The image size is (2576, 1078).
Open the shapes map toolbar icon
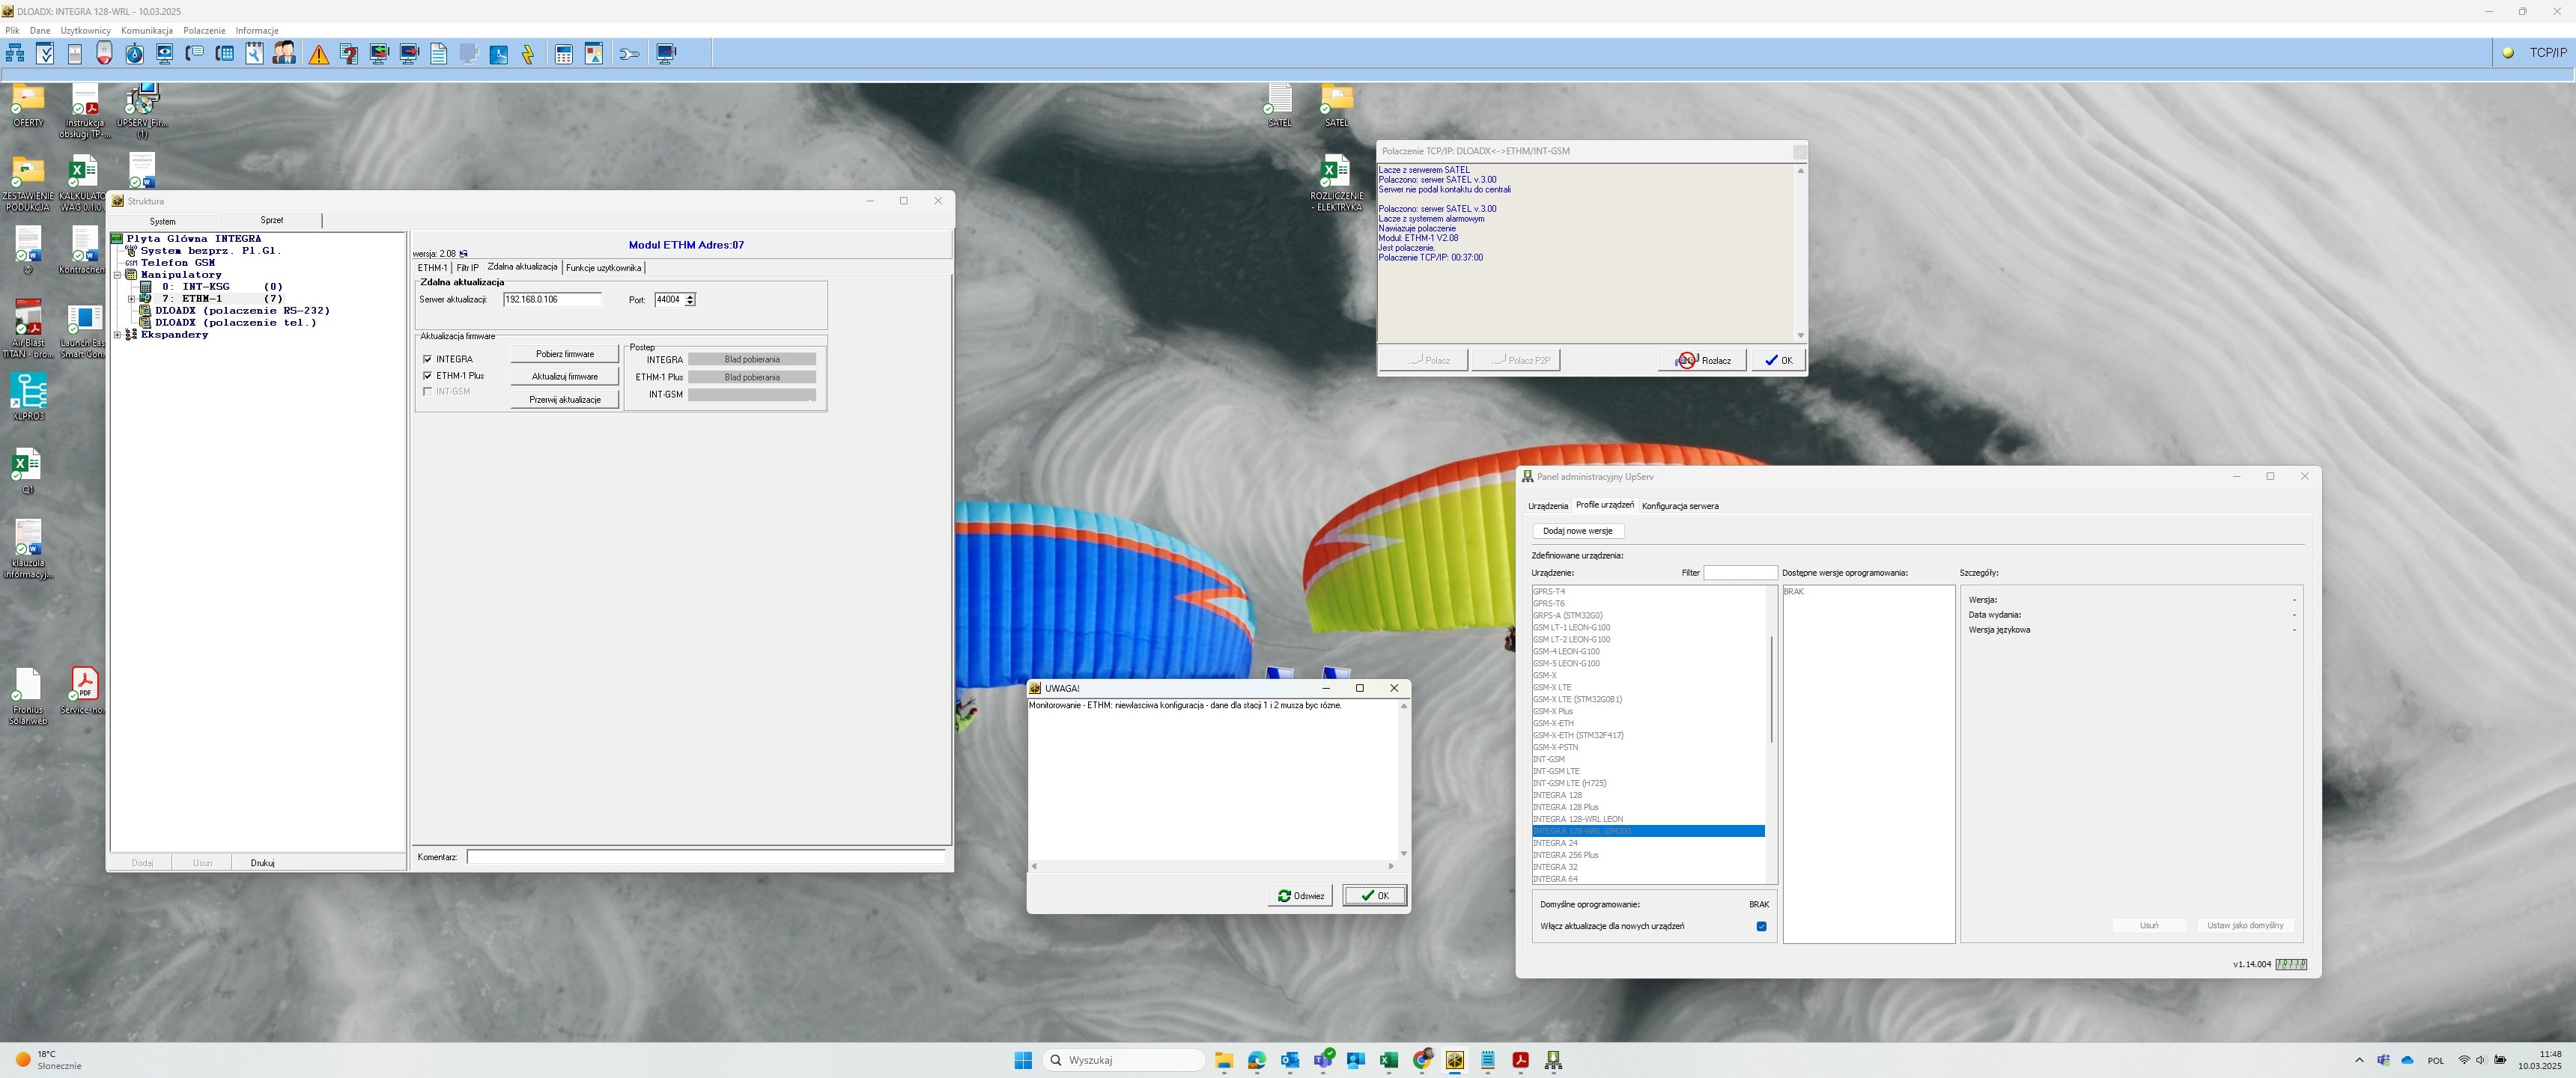594,54
